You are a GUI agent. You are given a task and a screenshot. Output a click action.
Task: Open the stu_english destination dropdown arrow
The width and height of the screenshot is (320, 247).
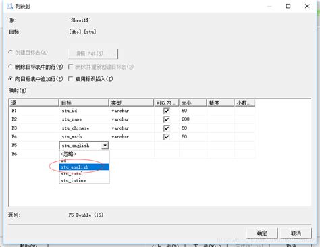pos(105,146)
